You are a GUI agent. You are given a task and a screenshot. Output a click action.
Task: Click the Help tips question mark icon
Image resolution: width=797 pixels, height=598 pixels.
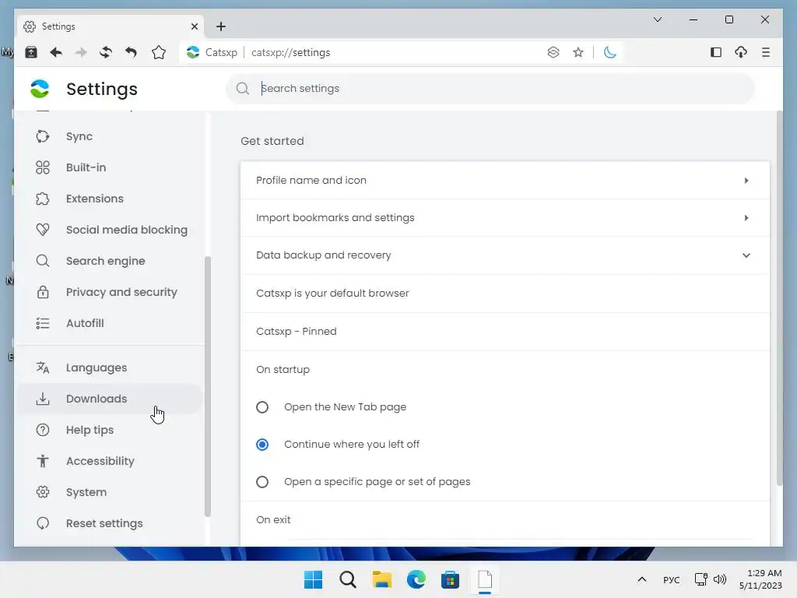43,430
